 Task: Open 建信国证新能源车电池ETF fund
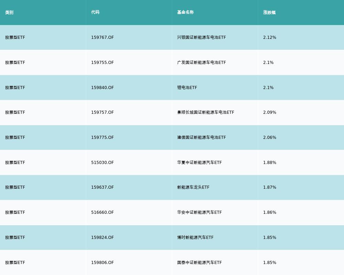[x=202, y=137]
